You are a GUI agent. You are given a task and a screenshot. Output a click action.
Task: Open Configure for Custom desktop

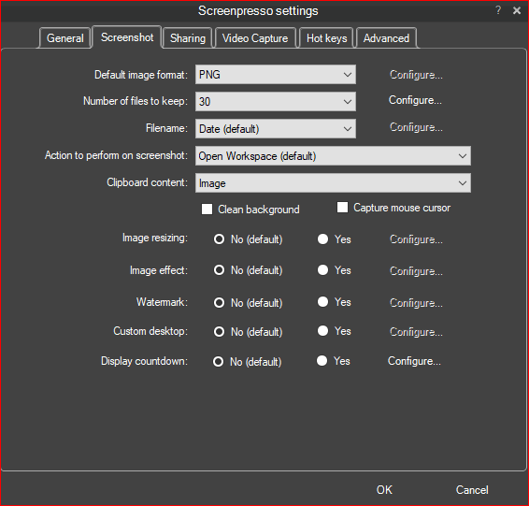[416, 332]
